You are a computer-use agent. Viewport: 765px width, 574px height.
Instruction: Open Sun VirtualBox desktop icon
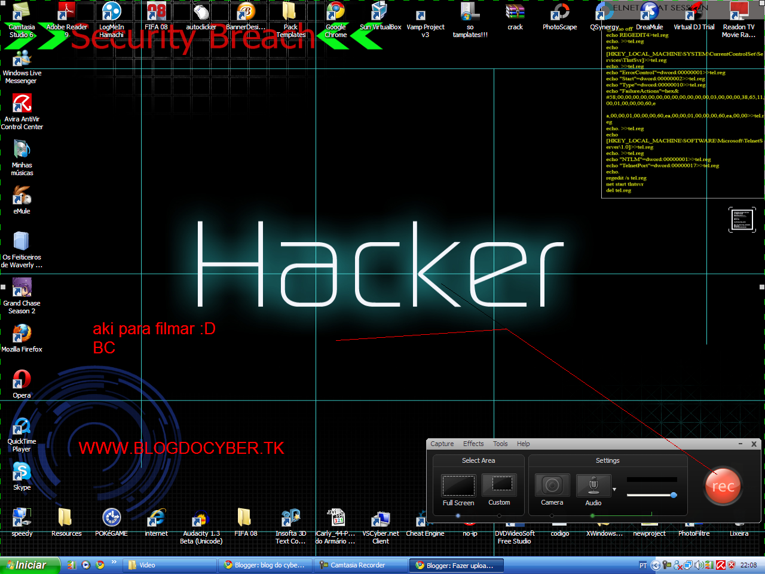[x=380, y=16]
